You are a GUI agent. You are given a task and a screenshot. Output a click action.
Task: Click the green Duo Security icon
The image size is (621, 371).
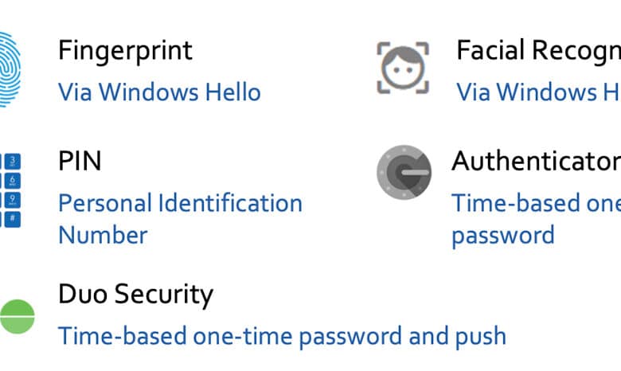pyautogui.click(x=17, y=316)
